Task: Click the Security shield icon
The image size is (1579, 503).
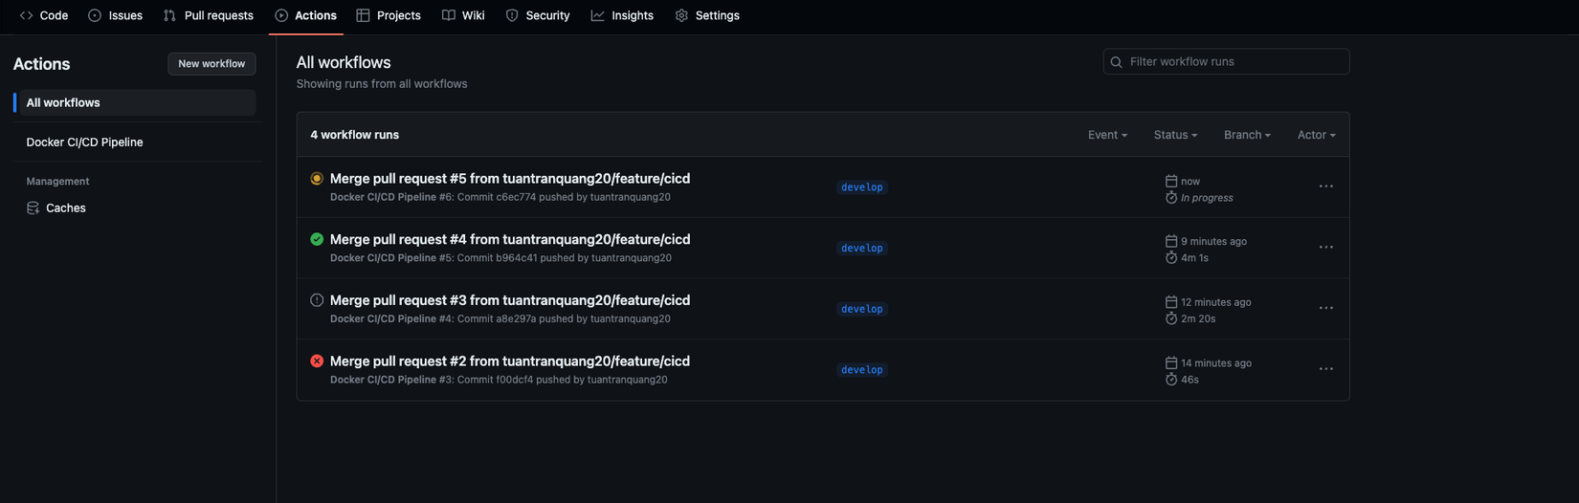Action: (x=512, y=15)
